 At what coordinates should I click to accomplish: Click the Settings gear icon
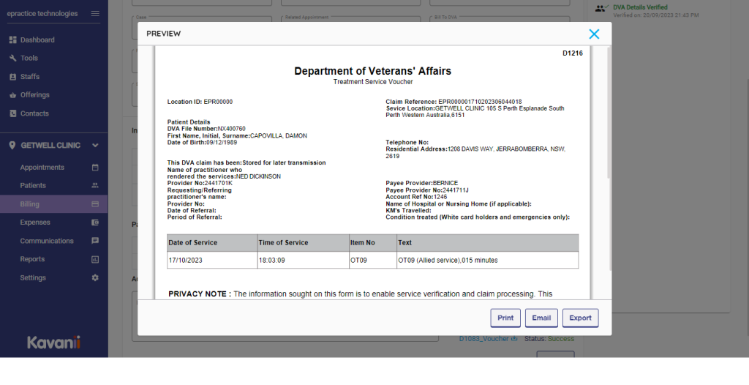tap(94, 278)
